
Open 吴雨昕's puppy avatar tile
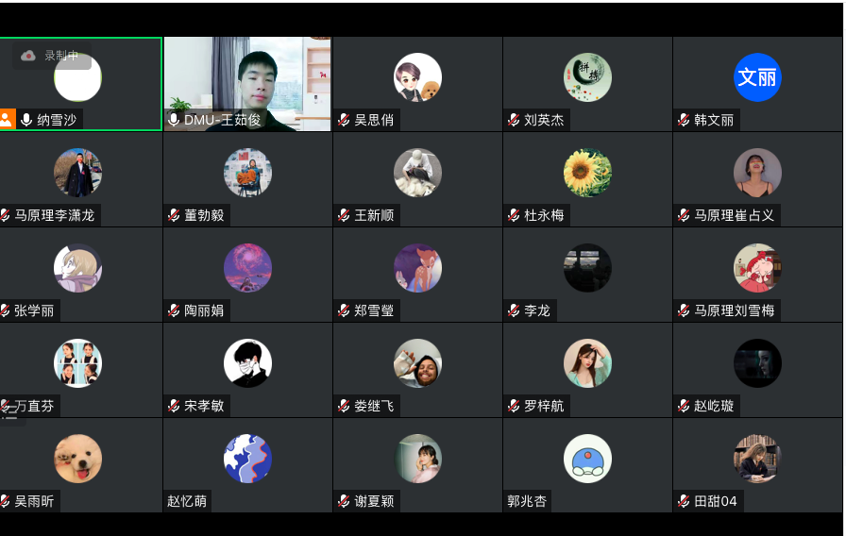[77, 459]
